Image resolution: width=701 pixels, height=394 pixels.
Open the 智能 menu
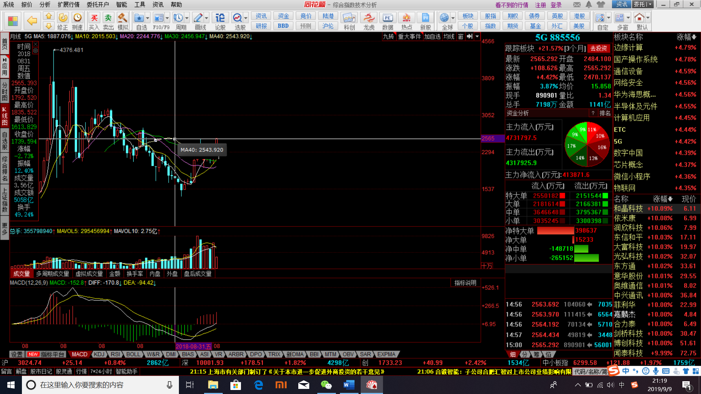point(122,4)
